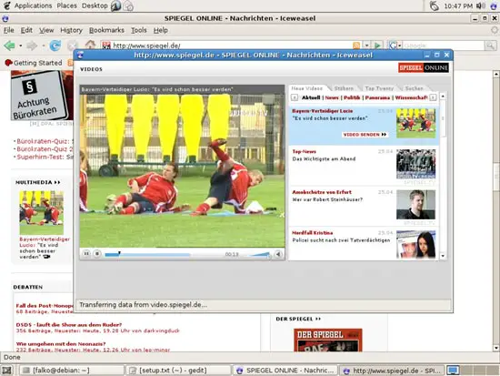Open the 'DSDS - läuft die Show aus dem Ruder?' debate

pyautogui.click(x=69, y=325)
